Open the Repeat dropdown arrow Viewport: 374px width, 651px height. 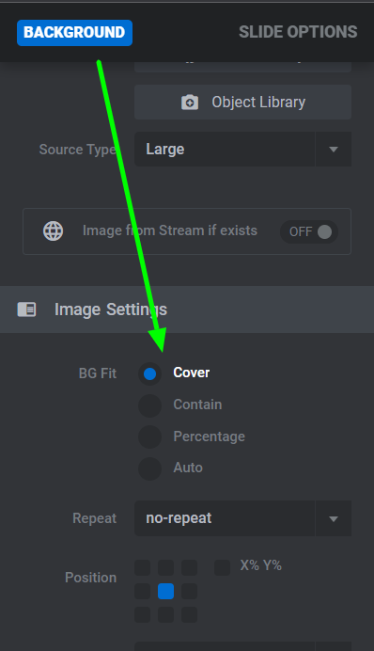point(334,518)
